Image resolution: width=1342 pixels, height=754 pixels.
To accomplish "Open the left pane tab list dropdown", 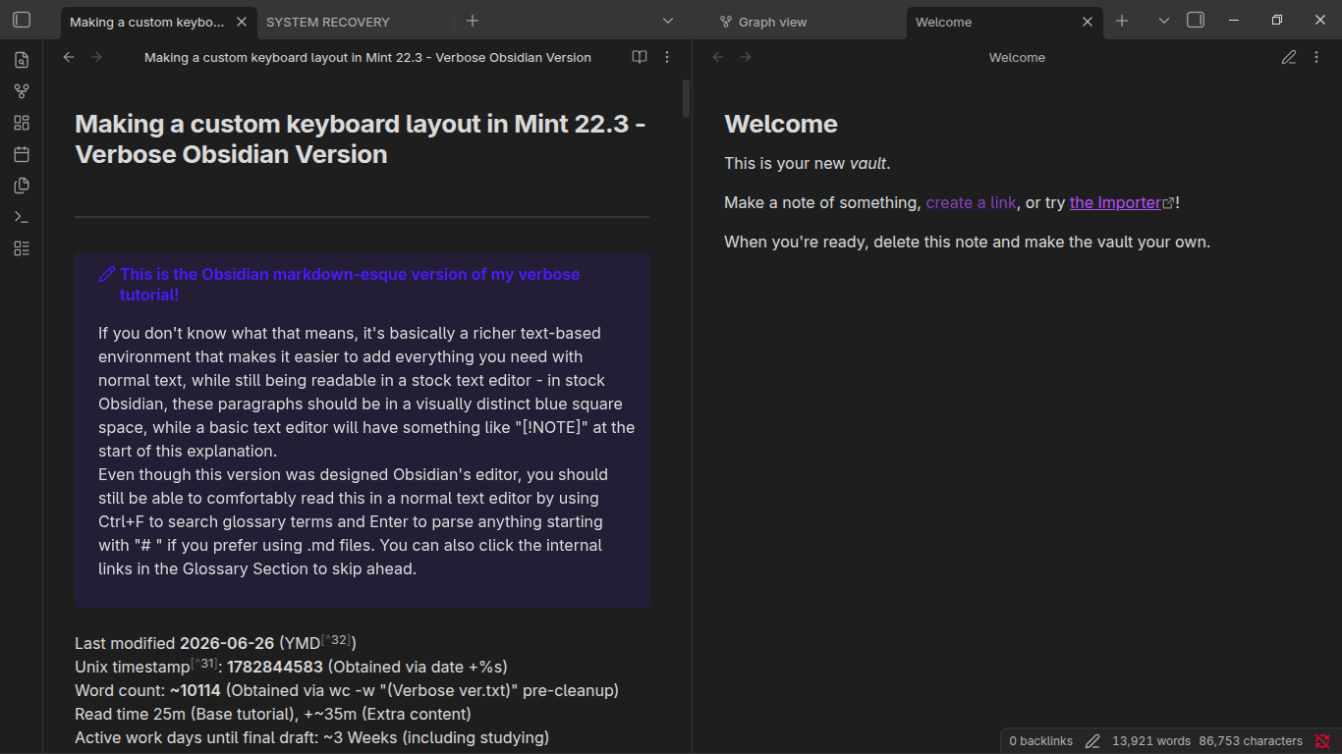I will [x=668, y=21].
